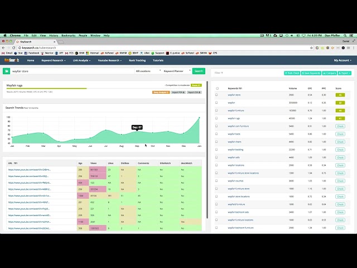The height and width of the screenshot is (268, 357).
Task: Click the score 45 badge for wayfair store
Action: pos(340,95)
